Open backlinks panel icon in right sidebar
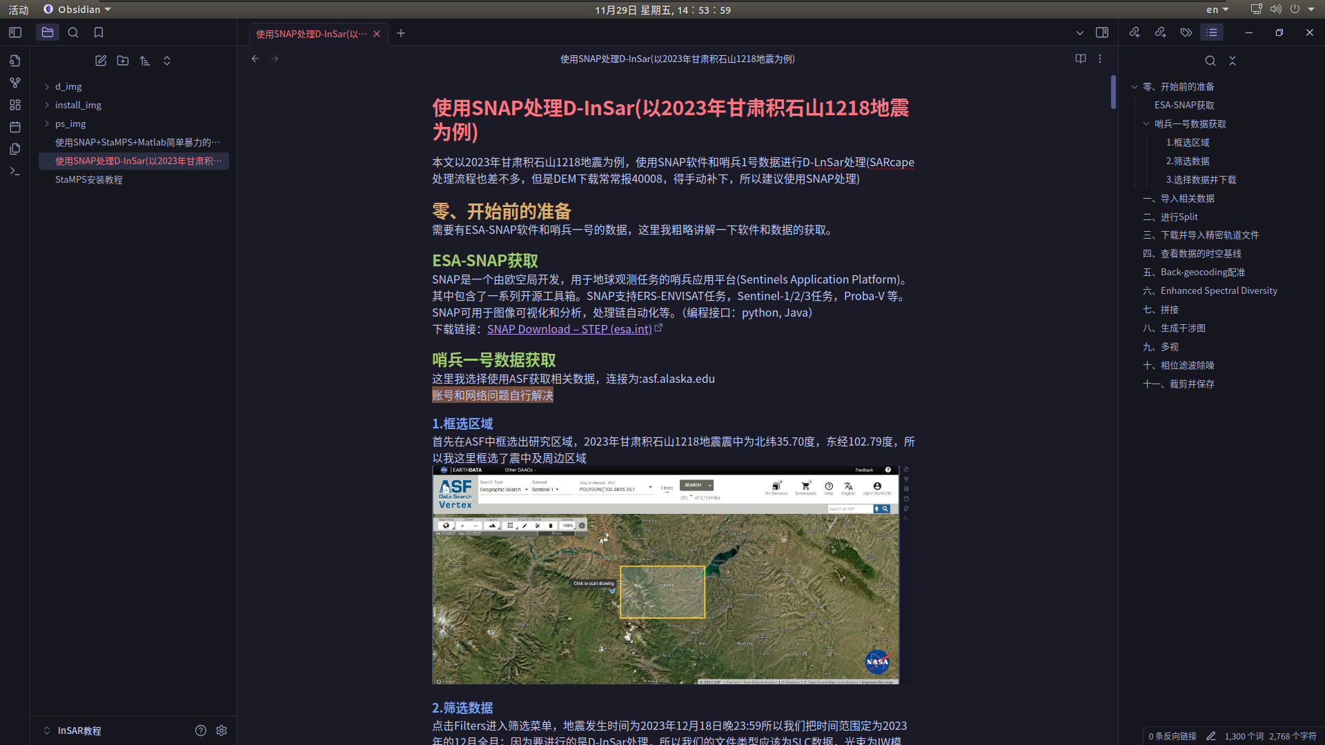 pos(1135,32)
